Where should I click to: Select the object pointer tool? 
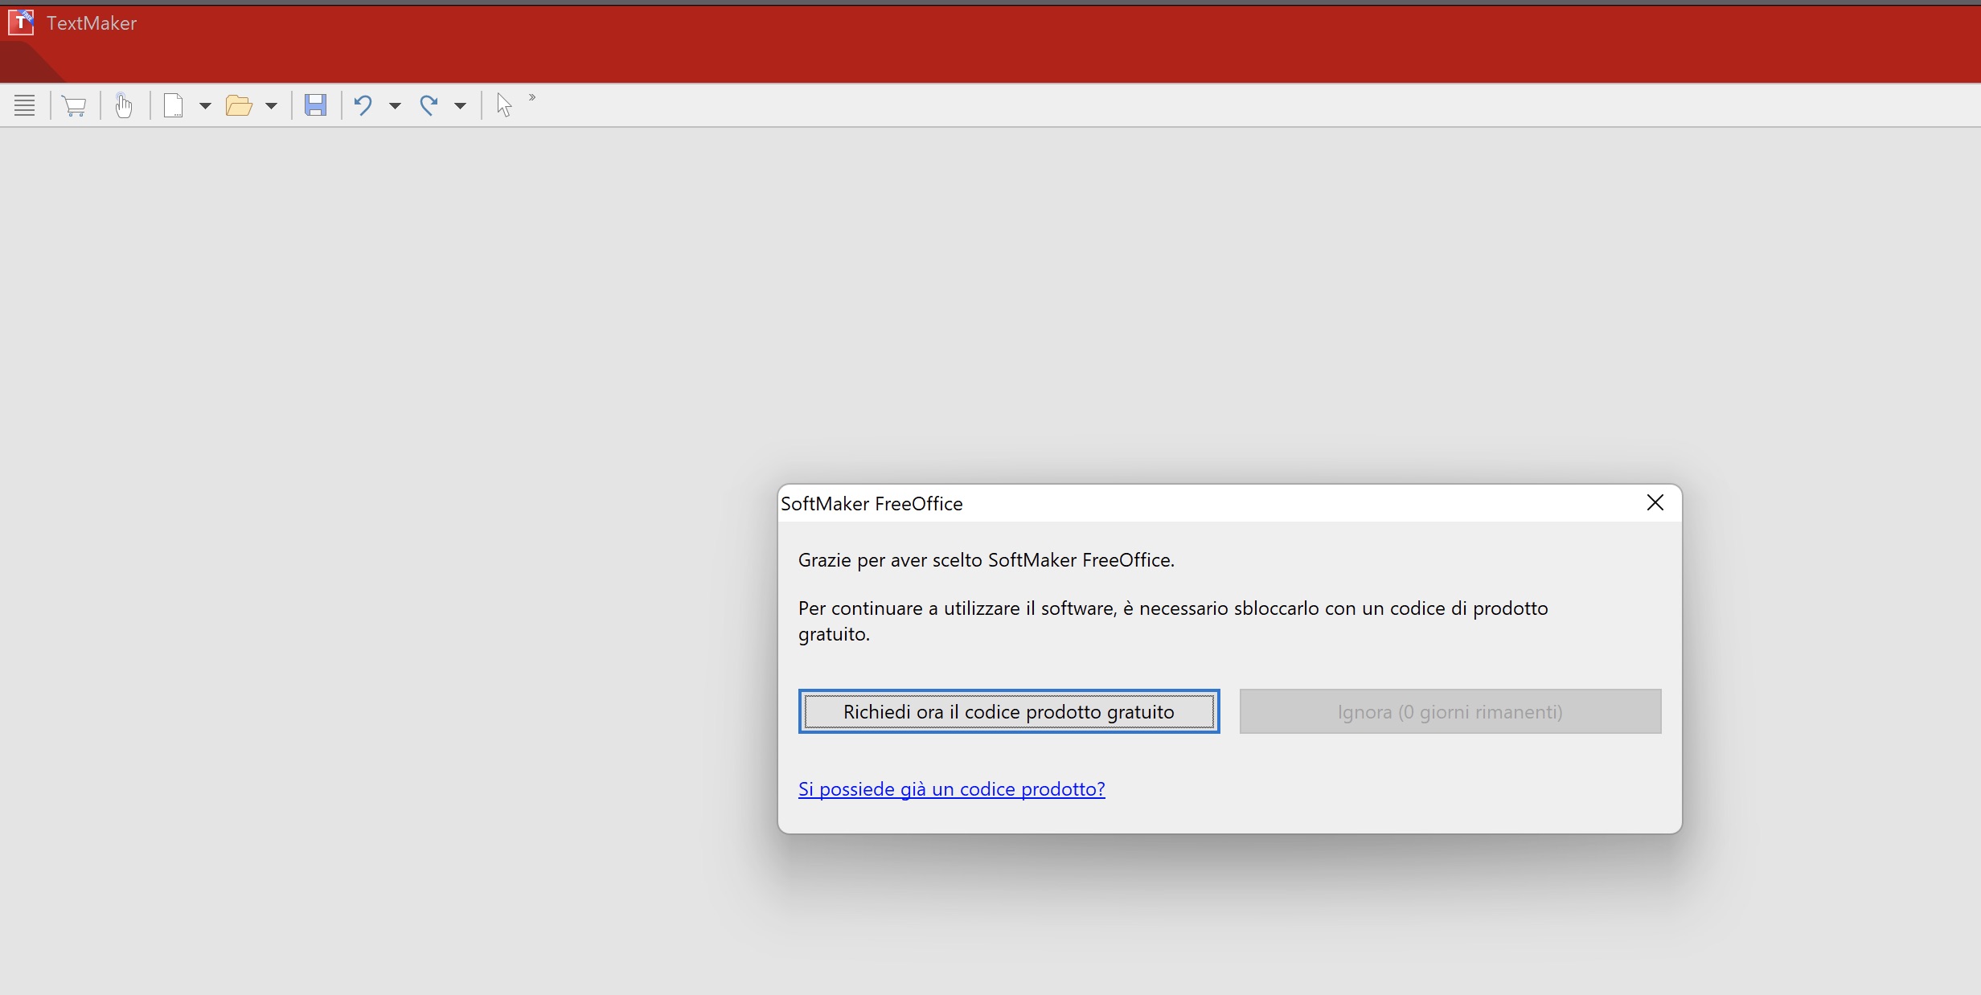[504, 105]
